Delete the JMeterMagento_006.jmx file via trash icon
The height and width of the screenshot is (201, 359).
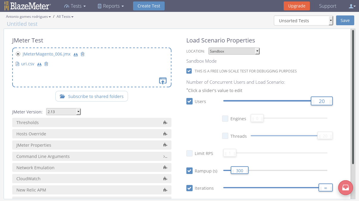click(x=83, y=54)
